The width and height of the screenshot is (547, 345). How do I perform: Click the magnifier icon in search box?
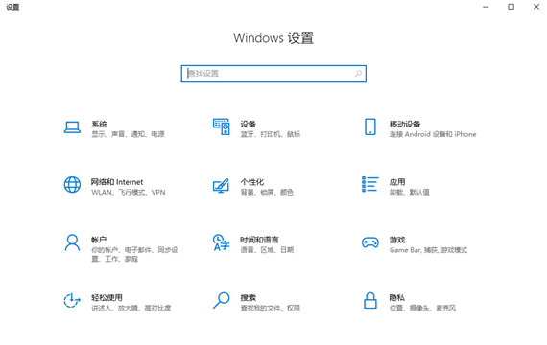(x=358, y=74)
